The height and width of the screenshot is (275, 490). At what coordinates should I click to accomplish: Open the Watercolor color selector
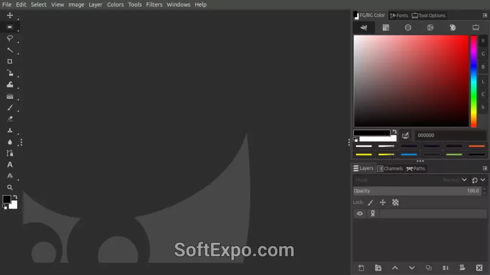pyautogui.click(x=408, y=28)
